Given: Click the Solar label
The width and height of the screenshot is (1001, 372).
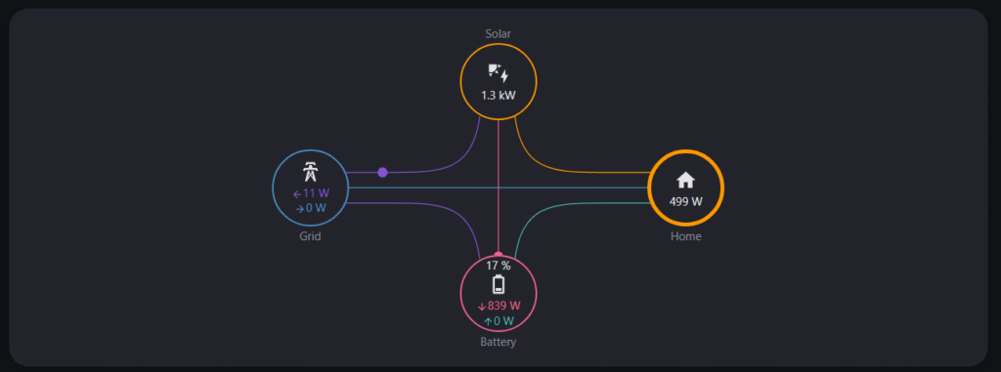Looking at the screenshot, I should click(498, 34).
